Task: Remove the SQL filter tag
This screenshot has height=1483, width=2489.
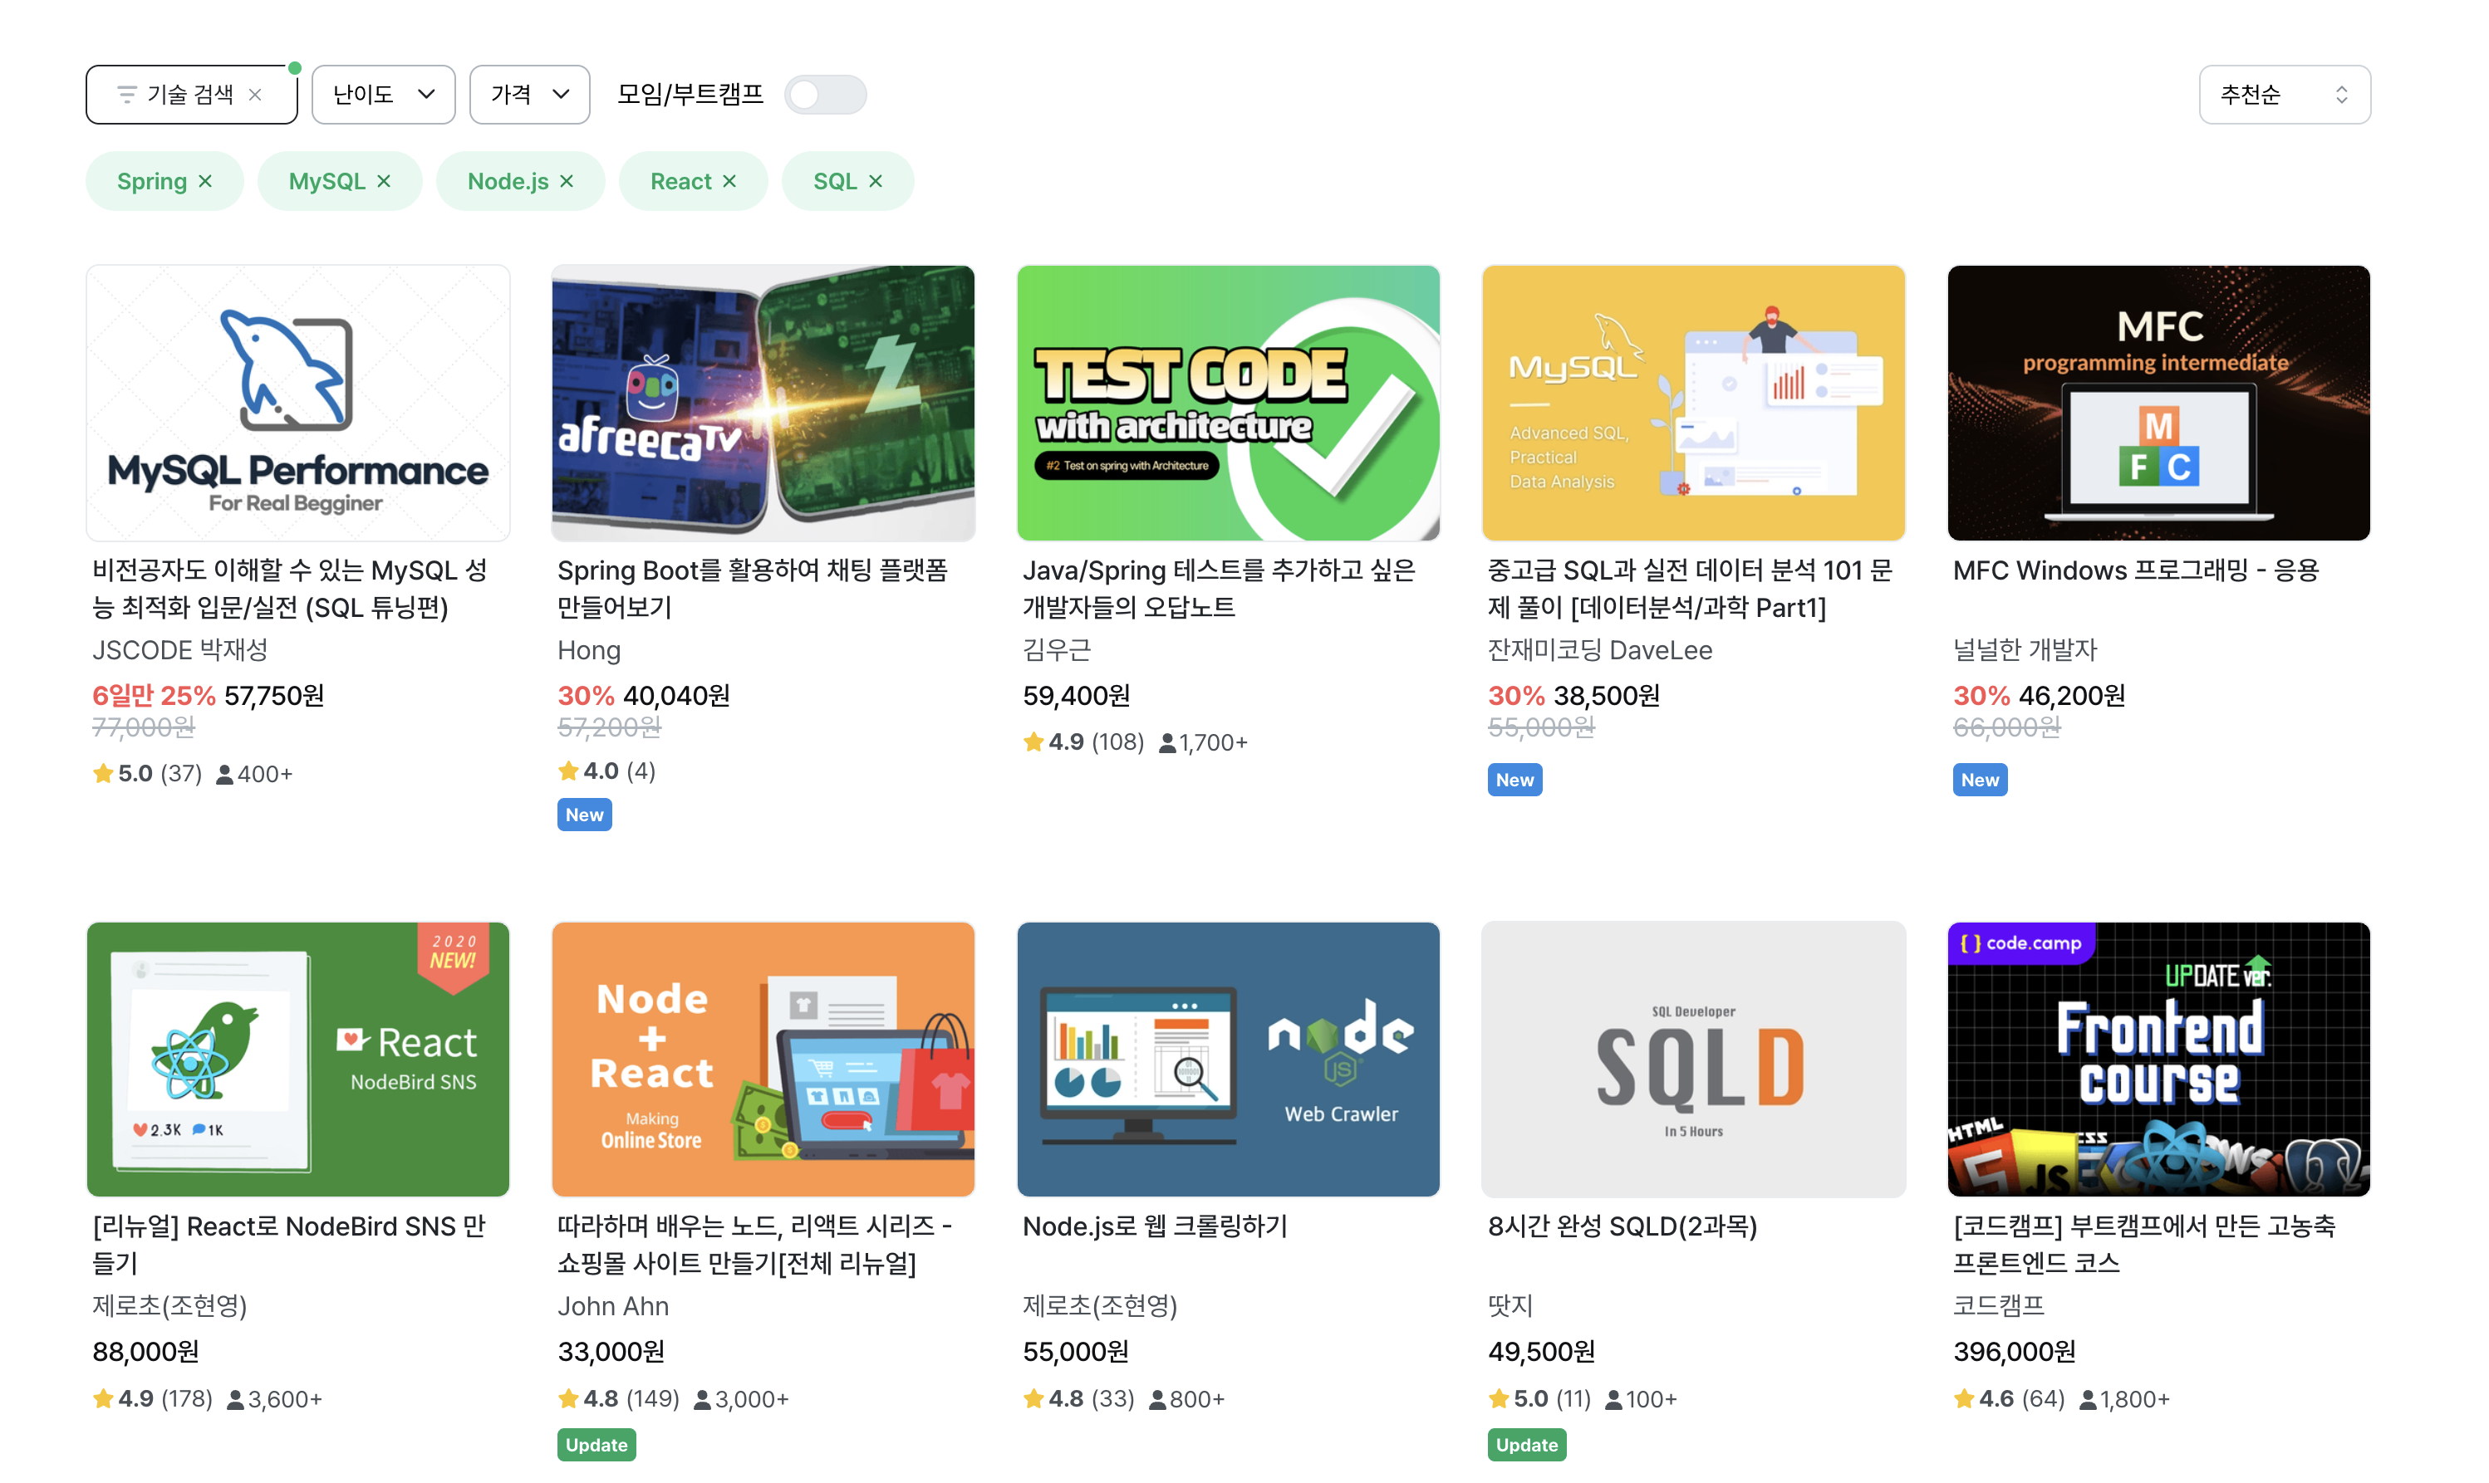Action: click(x=876, y=181)
